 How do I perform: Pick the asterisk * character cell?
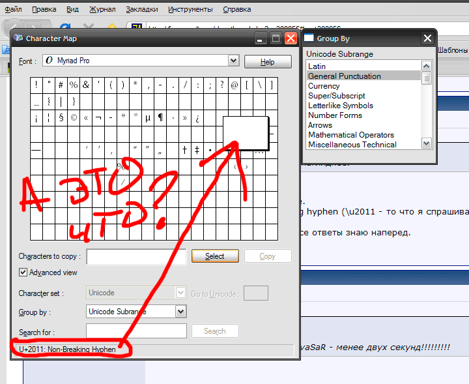[135, 85]
